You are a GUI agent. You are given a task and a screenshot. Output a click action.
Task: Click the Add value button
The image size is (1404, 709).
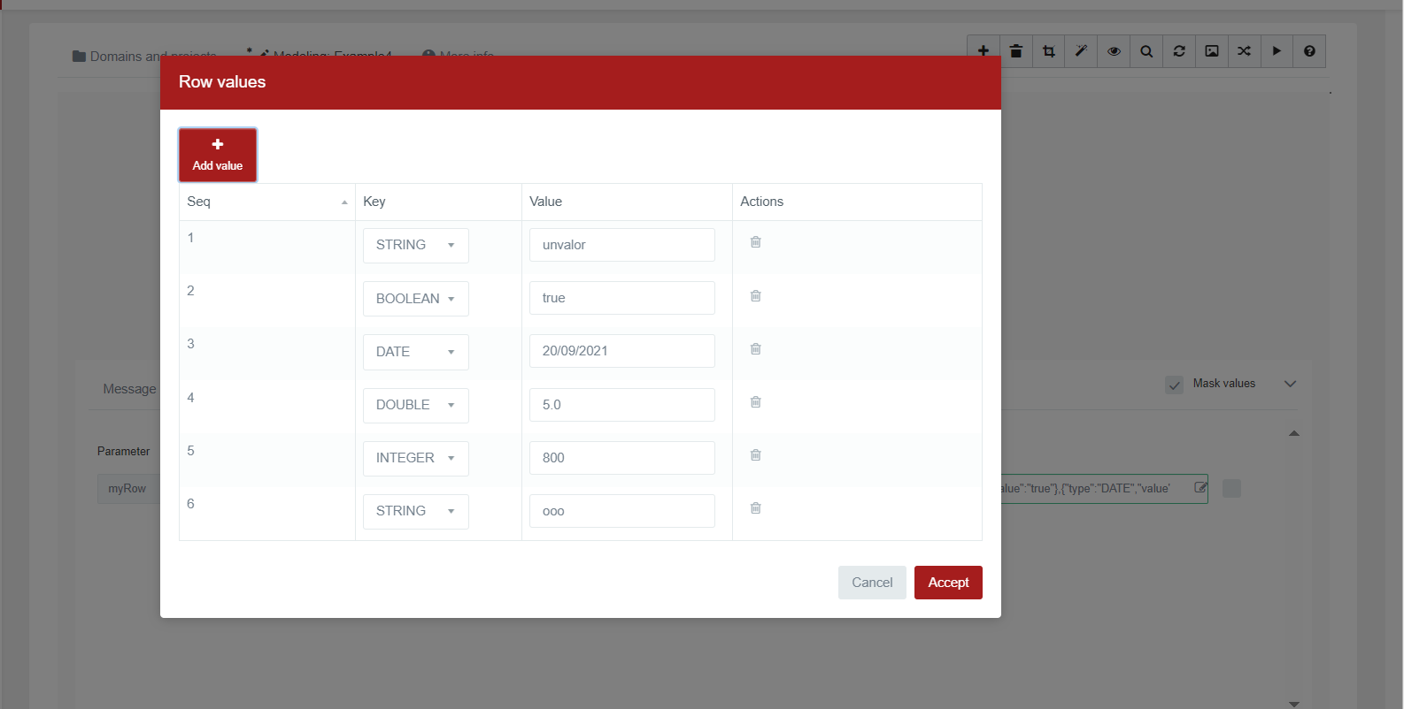(218, 155)
